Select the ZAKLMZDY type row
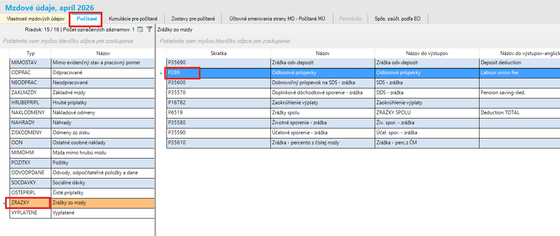 [x=82, y=93]
